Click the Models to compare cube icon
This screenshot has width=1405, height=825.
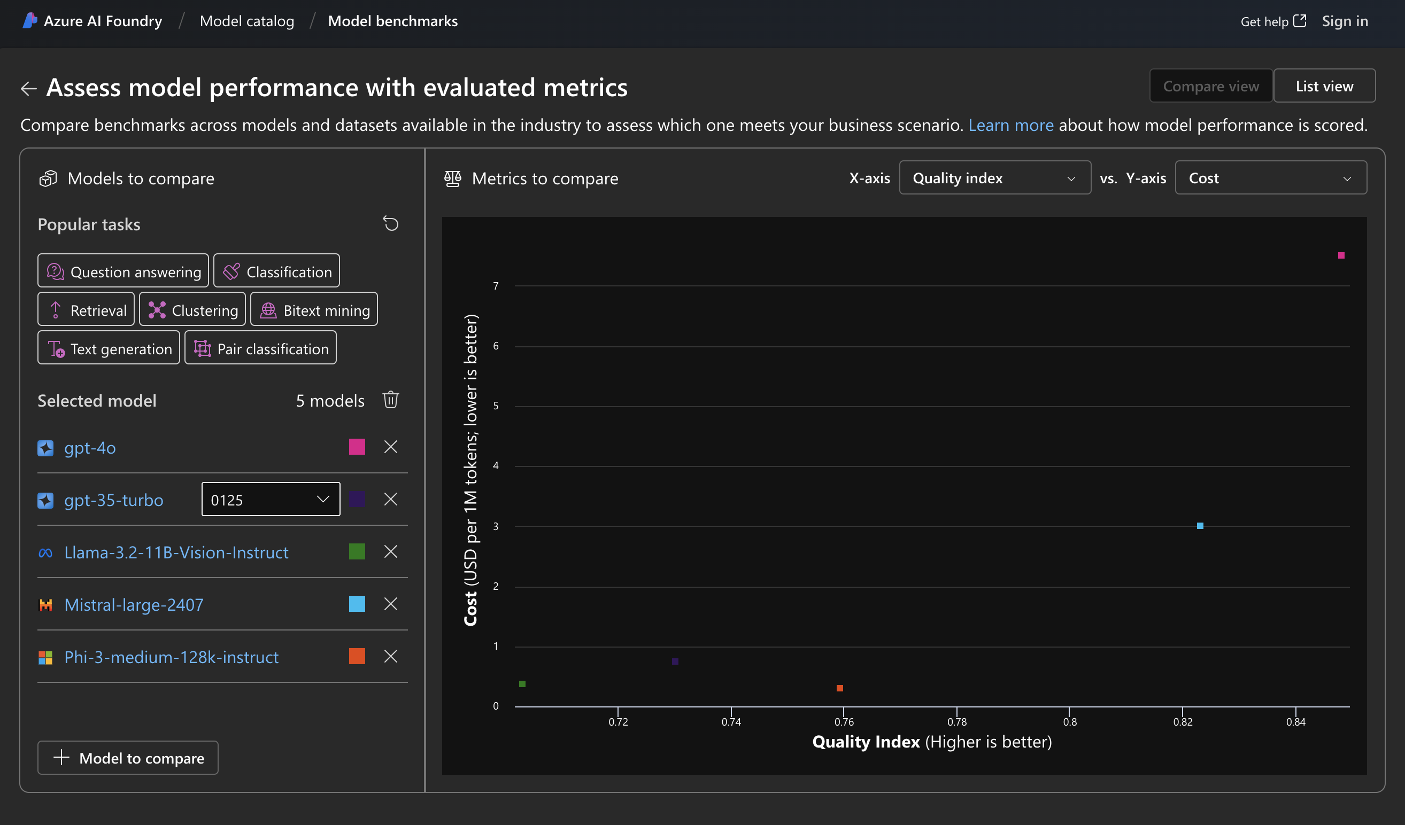coord(48,178)
